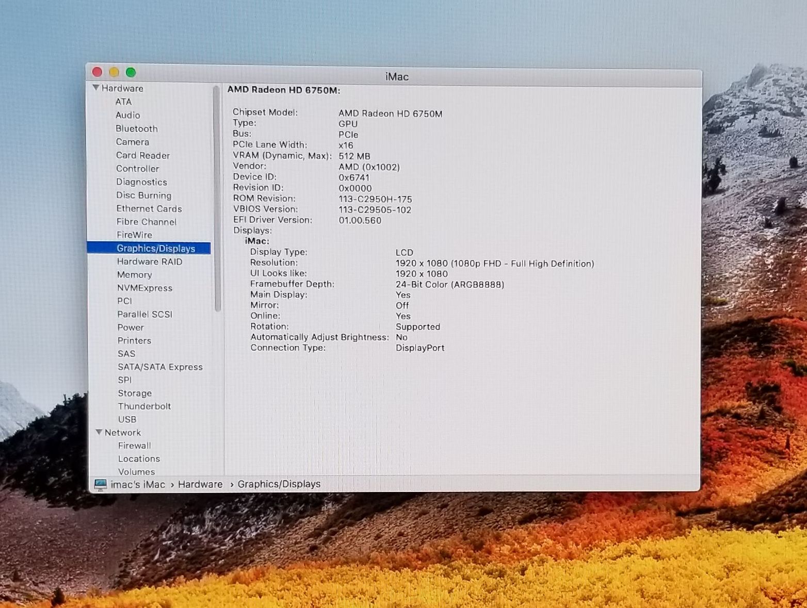The image size is (807, 608).
Task: Choose Thunderbolt from the sidebar
Action: (x=144, y=406)
